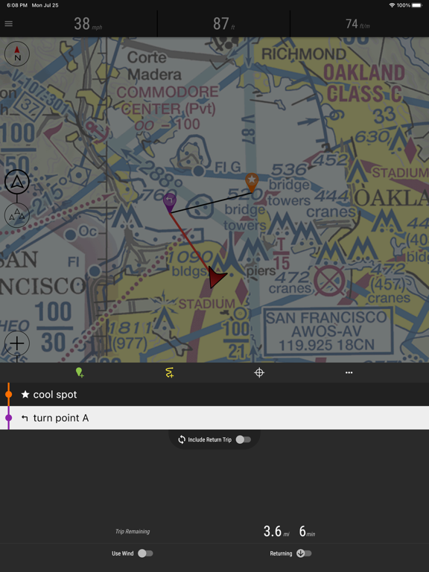
Task: Show nearby pilots group icon
Action: point(17,215)
